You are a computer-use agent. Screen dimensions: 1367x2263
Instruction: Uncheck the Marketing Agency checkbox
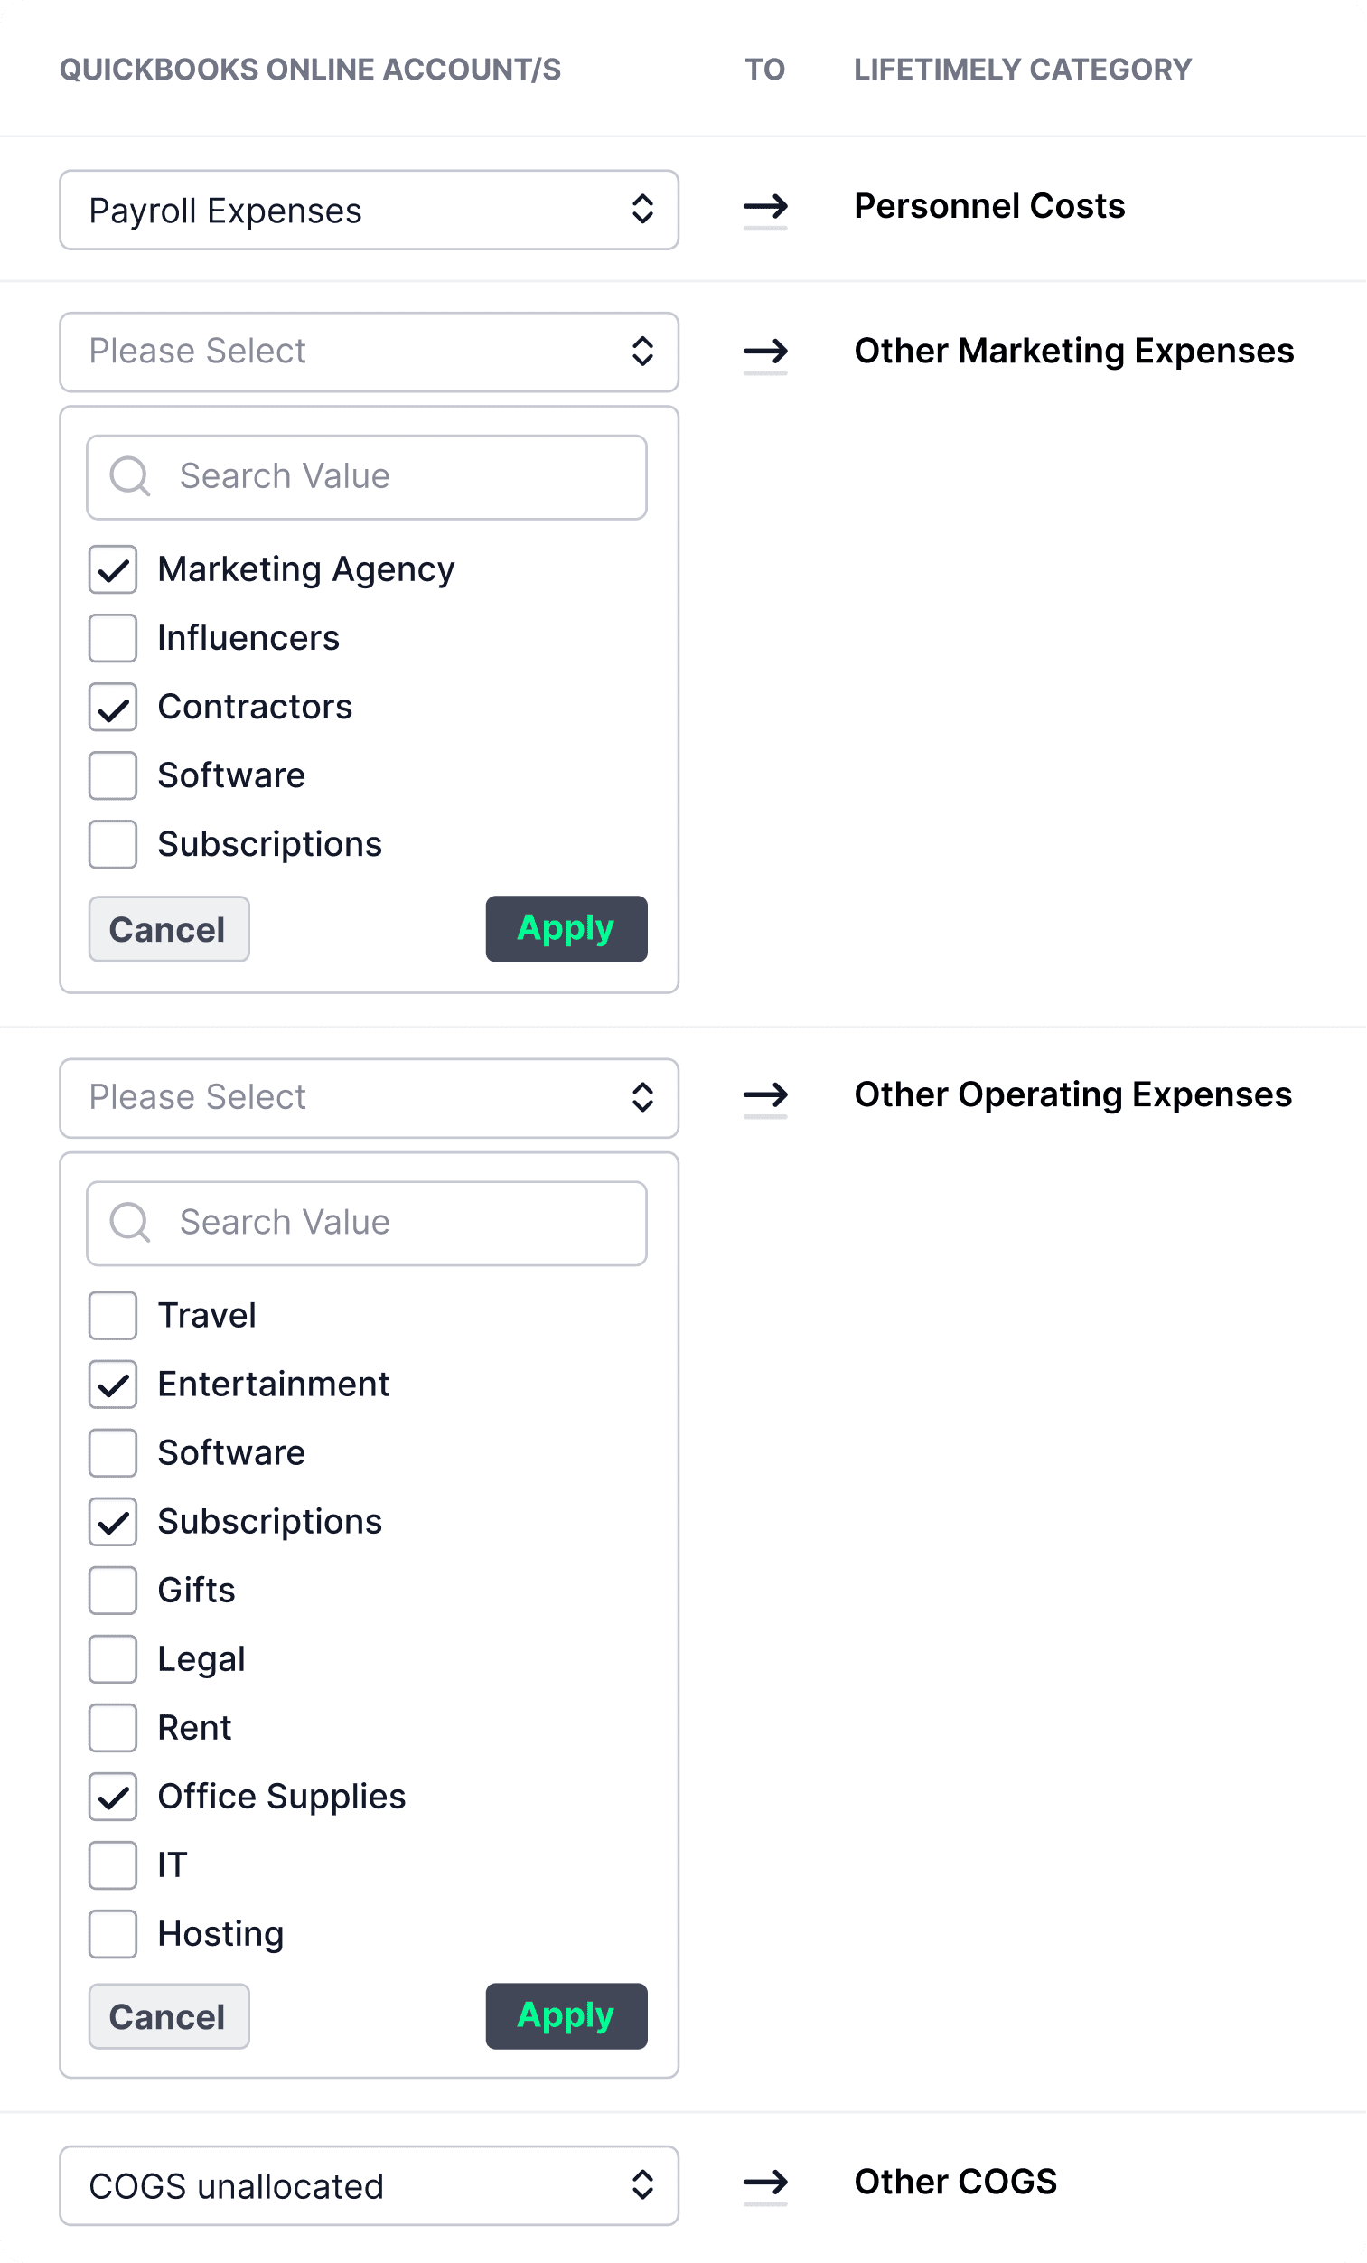(113, 569)
